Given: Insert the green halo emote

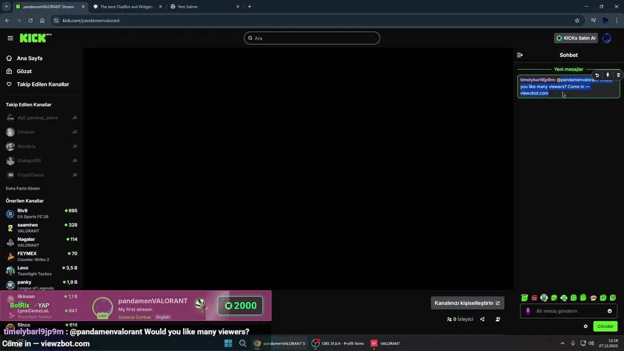Looking at the screenshot, I should point(525,297).
